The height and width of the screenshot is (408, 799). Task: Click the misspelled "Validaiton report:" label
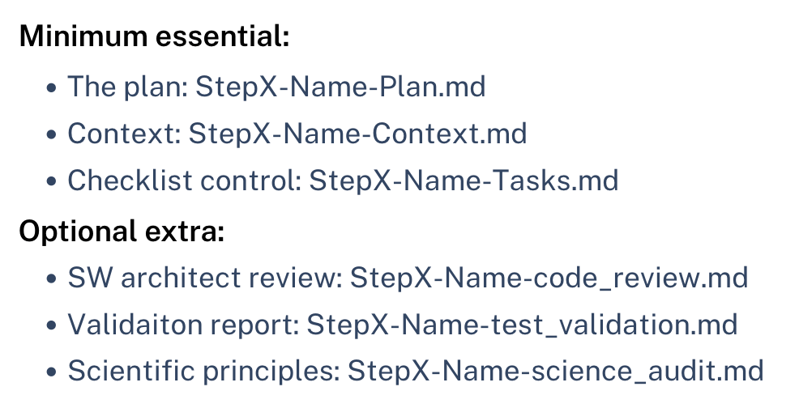click(x=182, y=325)
